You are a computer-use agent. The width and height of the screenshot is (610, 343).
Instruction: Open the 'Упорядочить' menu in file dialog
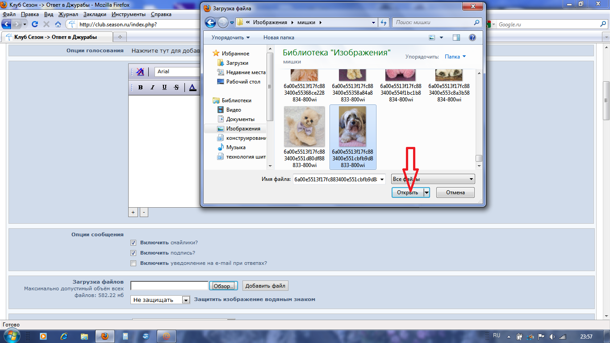click(230, 38)
